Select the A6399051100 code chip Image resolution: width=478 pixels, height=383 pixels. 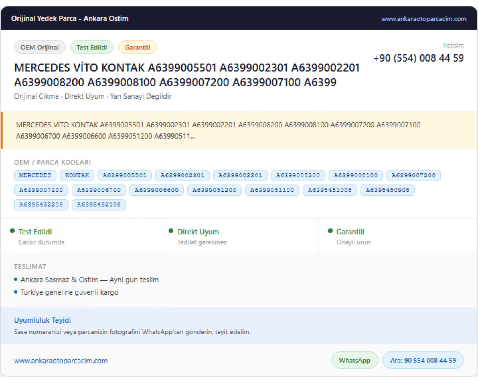pyautogui.click(x=272, y=190)
